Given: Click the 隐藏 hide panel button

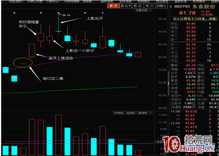Looking at the screenshot, I should (162, 6).
